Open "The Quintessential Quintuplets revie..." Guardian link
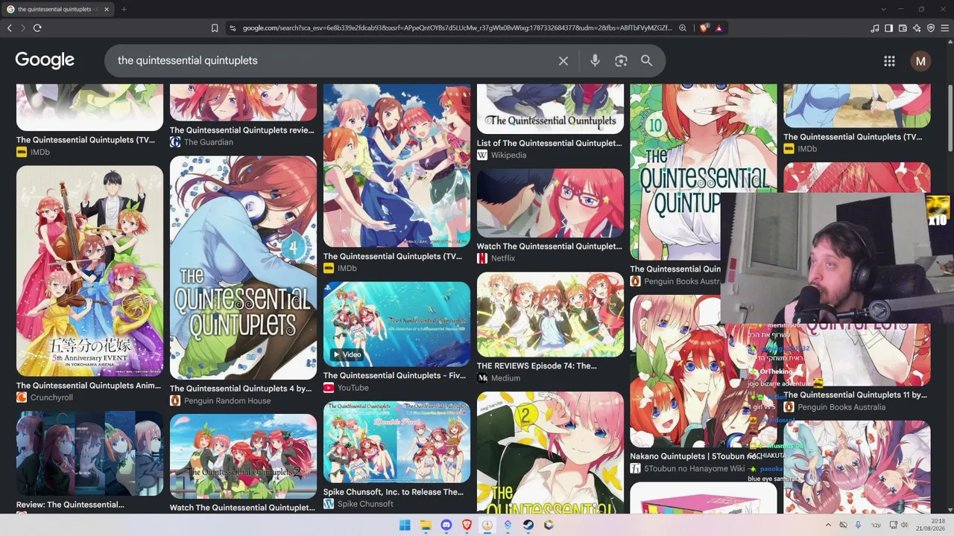Viewport: 954px width, 536px height. tap(242, 130)
